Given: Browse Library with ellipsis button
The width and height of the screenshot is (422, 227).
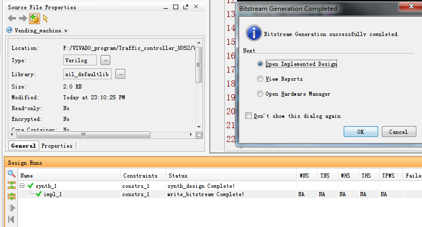Looking at the screenshot, I should click(120, 74).
